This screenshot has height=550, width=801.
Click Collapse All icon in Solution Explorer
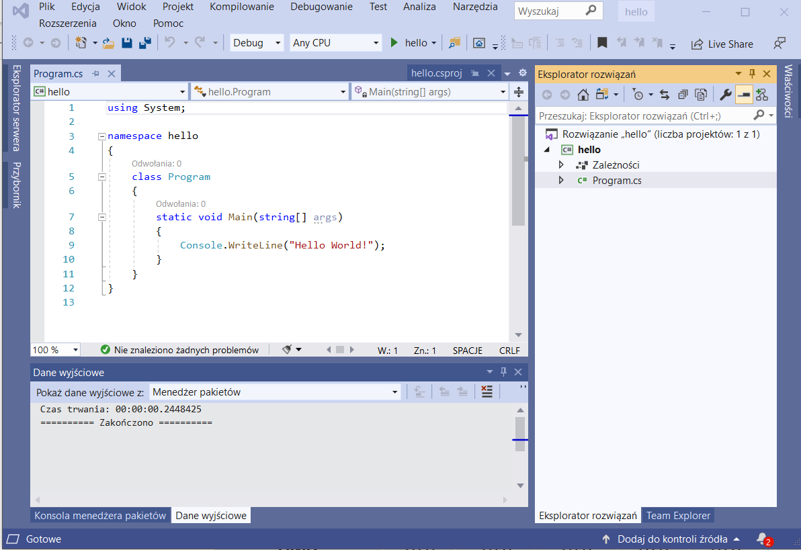coord(683,95)
